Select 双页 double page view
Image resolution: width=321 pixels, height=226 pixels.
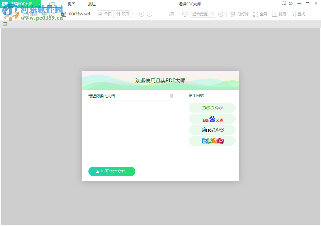click(123, 14)
